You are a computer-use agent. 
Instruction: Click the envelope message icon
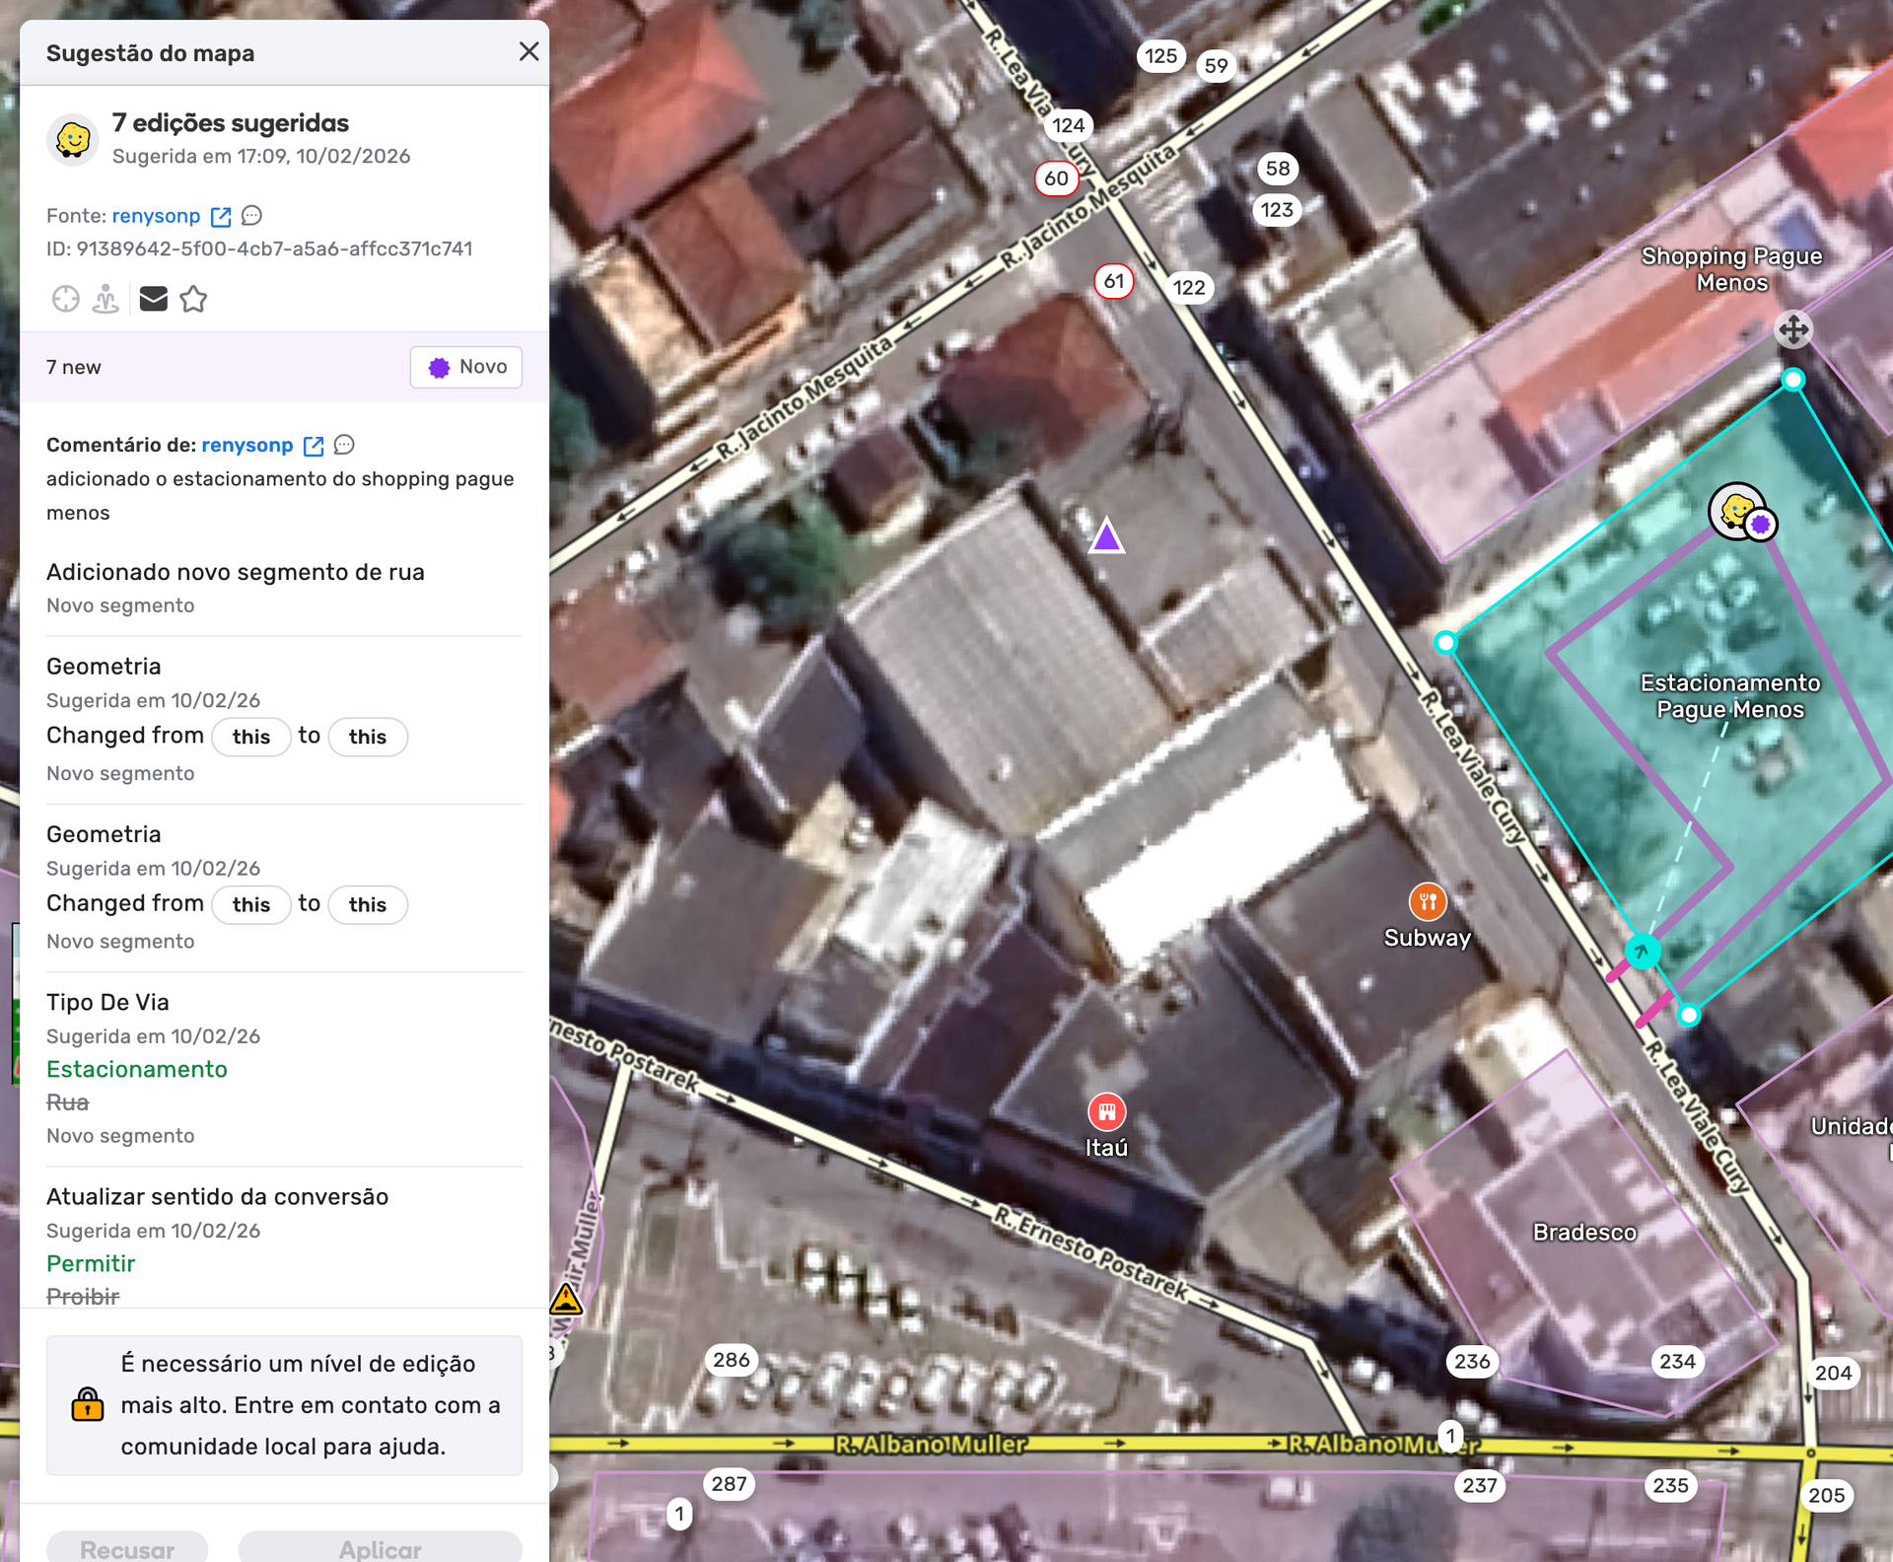pos(153,299)
